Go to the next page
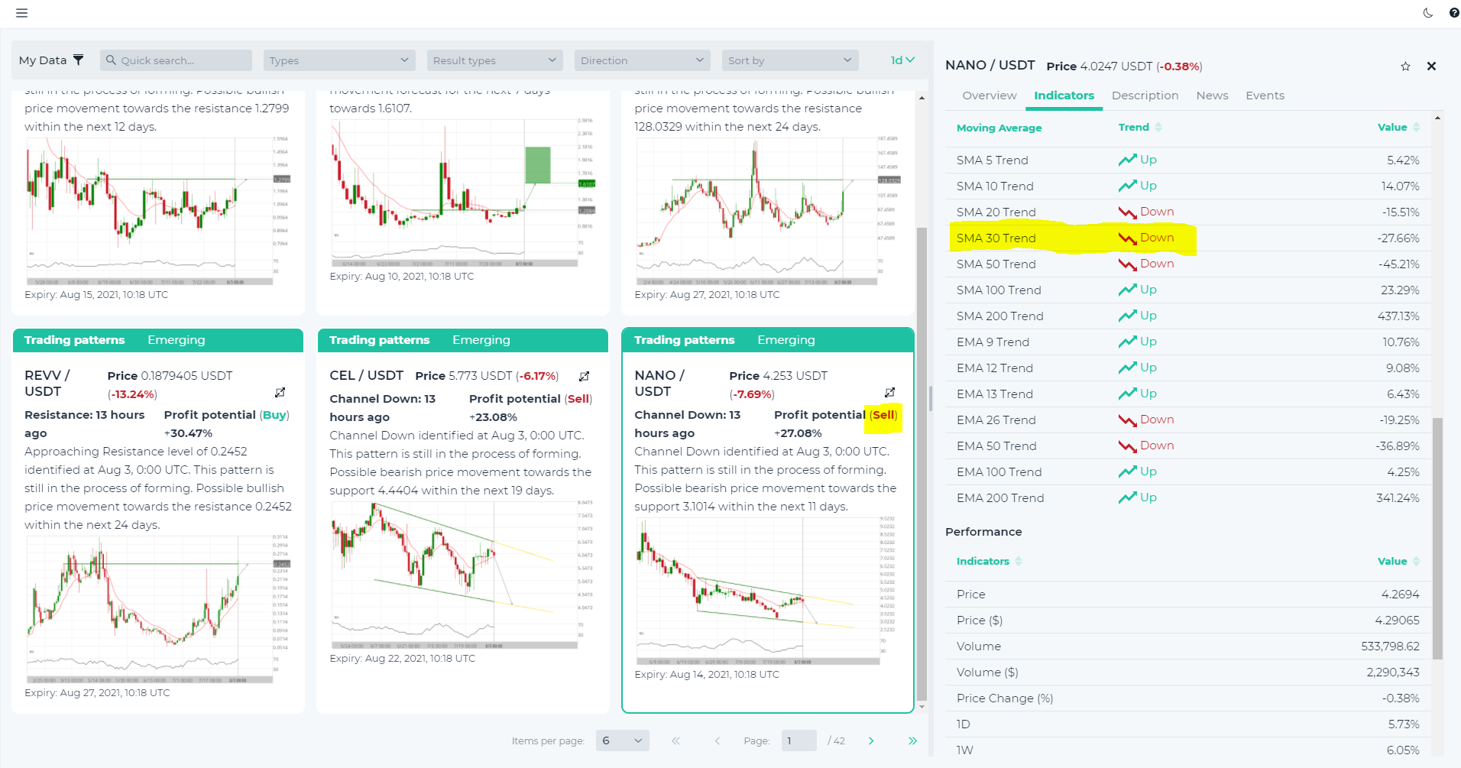The height and width of the screenshot is (768, 1461). (x=870, y=740)
